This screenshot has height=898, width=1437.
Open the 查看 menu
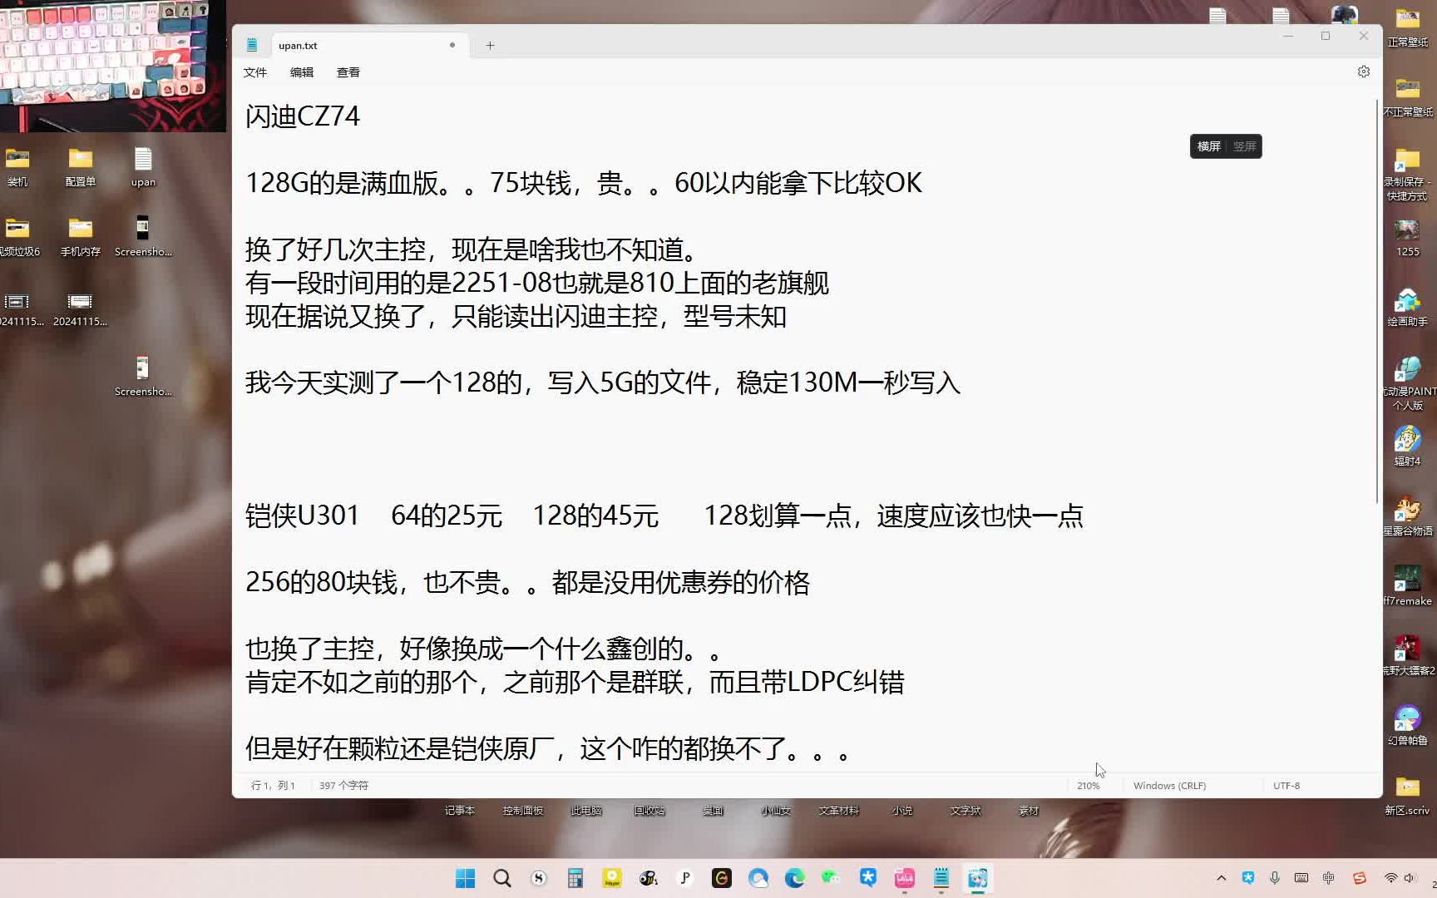[348, 72]
